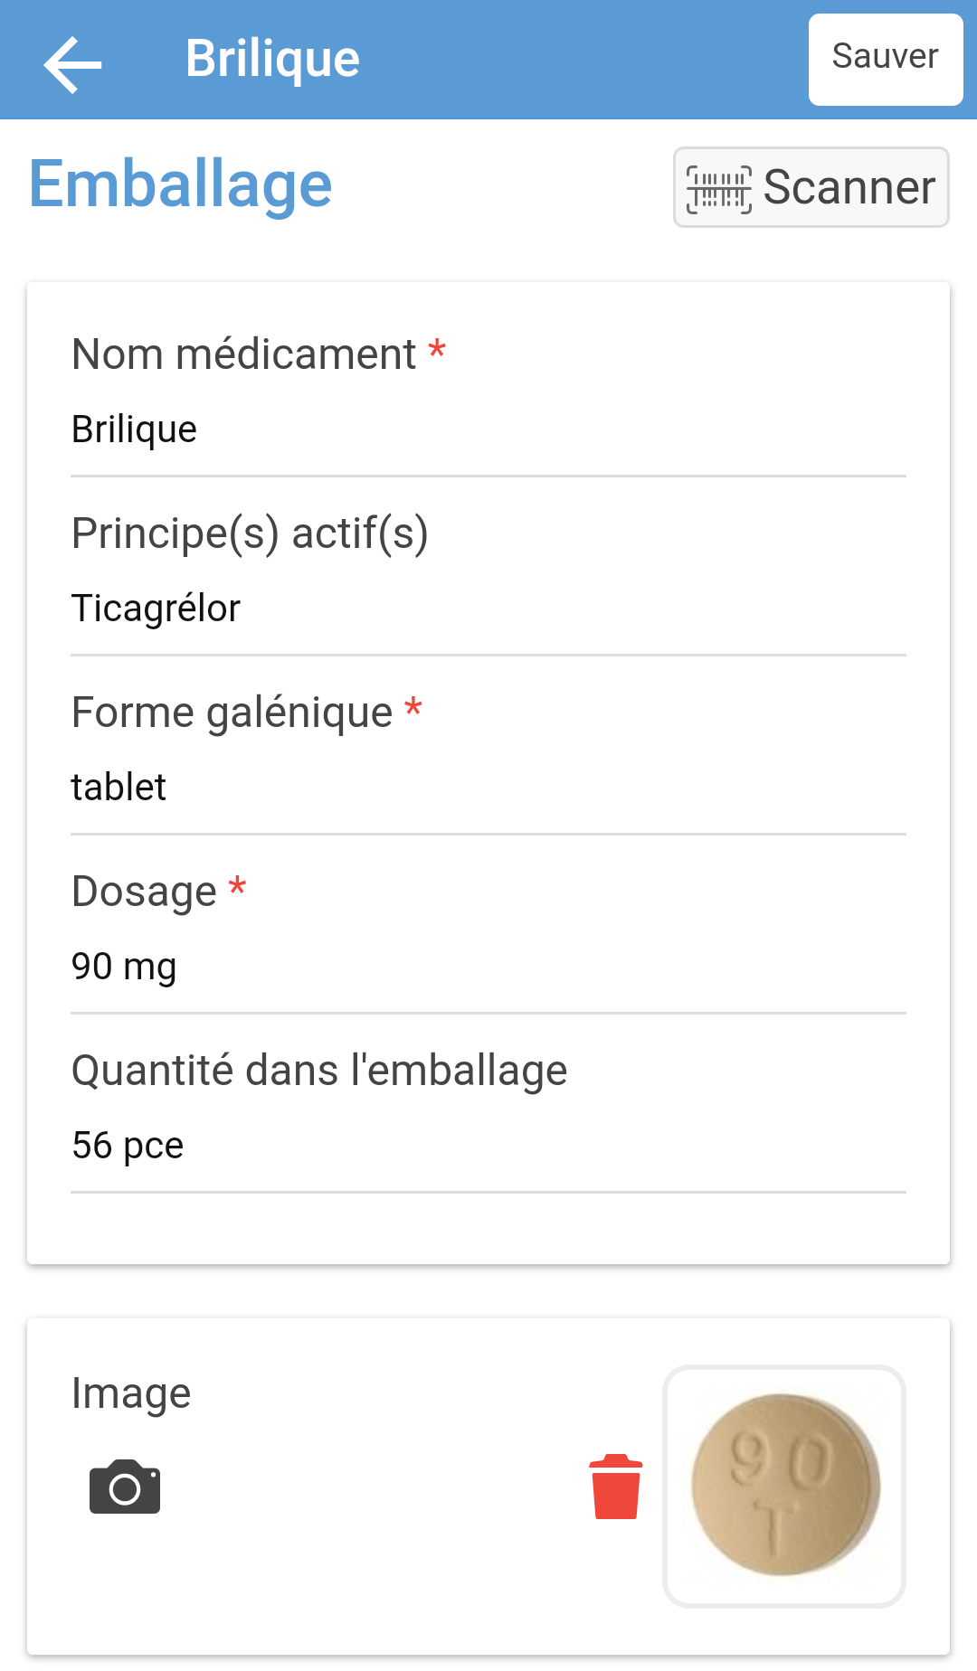Focus the Dosage field showing 90 mg

(x=488, y=967)
